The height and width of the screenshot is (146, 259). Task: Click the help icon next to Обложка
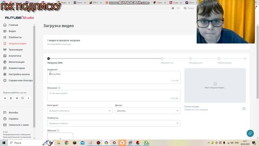[58, 131]
